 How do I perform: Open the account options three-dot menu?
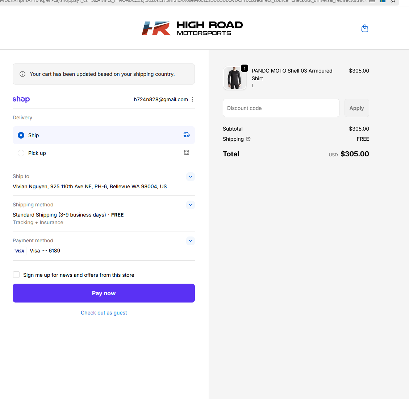(192, 99)
